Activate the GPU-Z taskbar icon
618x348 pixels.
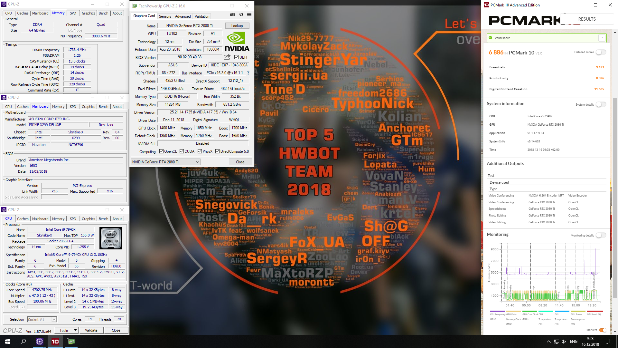coord(71,342)
